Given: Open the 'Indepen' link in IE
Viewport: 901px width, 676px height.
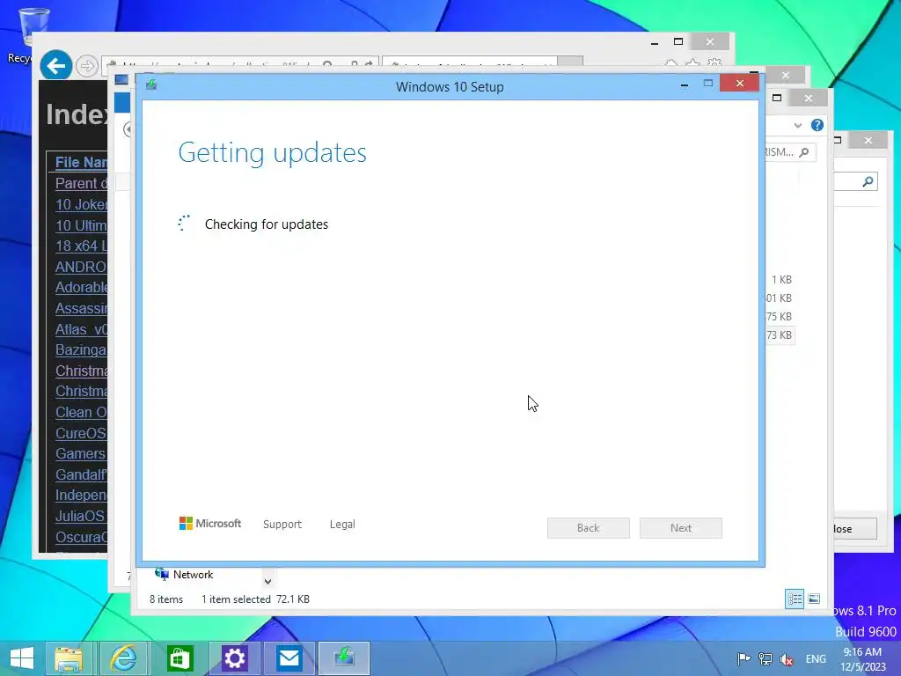Looking at the screenshot, I should pyautogui.click(x=81, y=495).
